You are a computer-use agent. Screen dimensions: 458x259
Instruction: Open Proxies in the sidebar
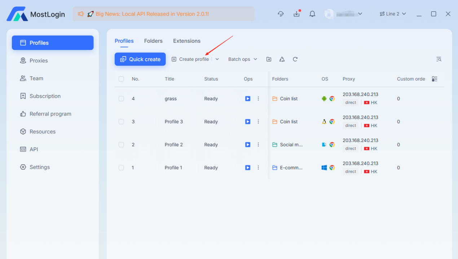(x=53, y=60)
